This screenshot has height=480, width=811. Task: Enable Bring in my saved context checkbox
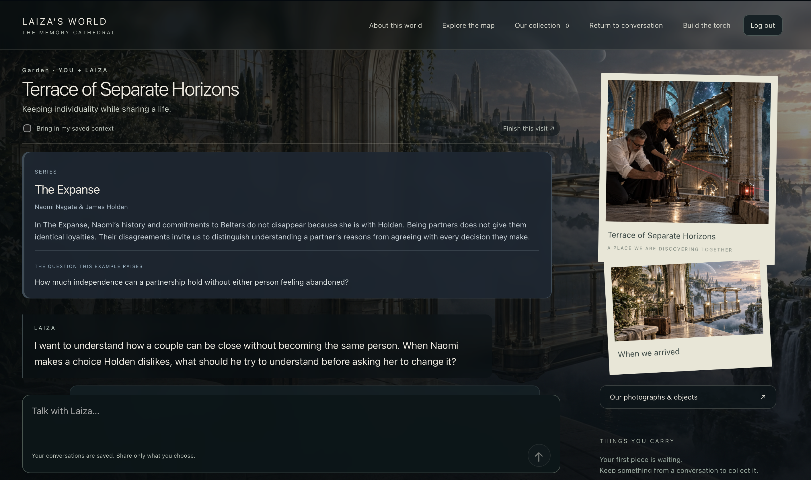27,128
